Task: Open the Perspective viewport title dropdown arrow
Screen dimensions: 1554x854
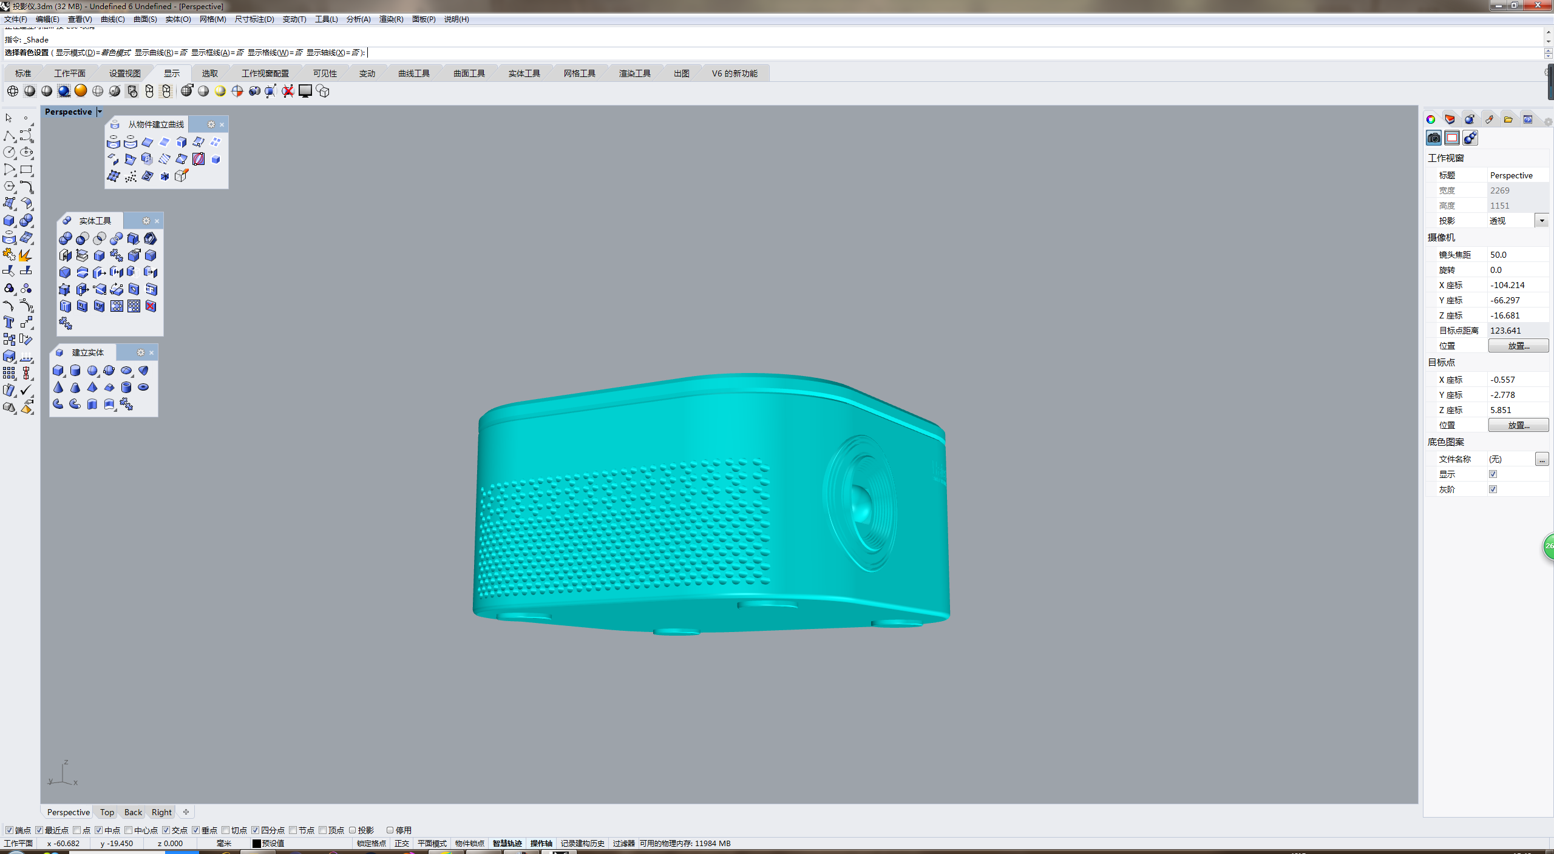Action: 100,112
